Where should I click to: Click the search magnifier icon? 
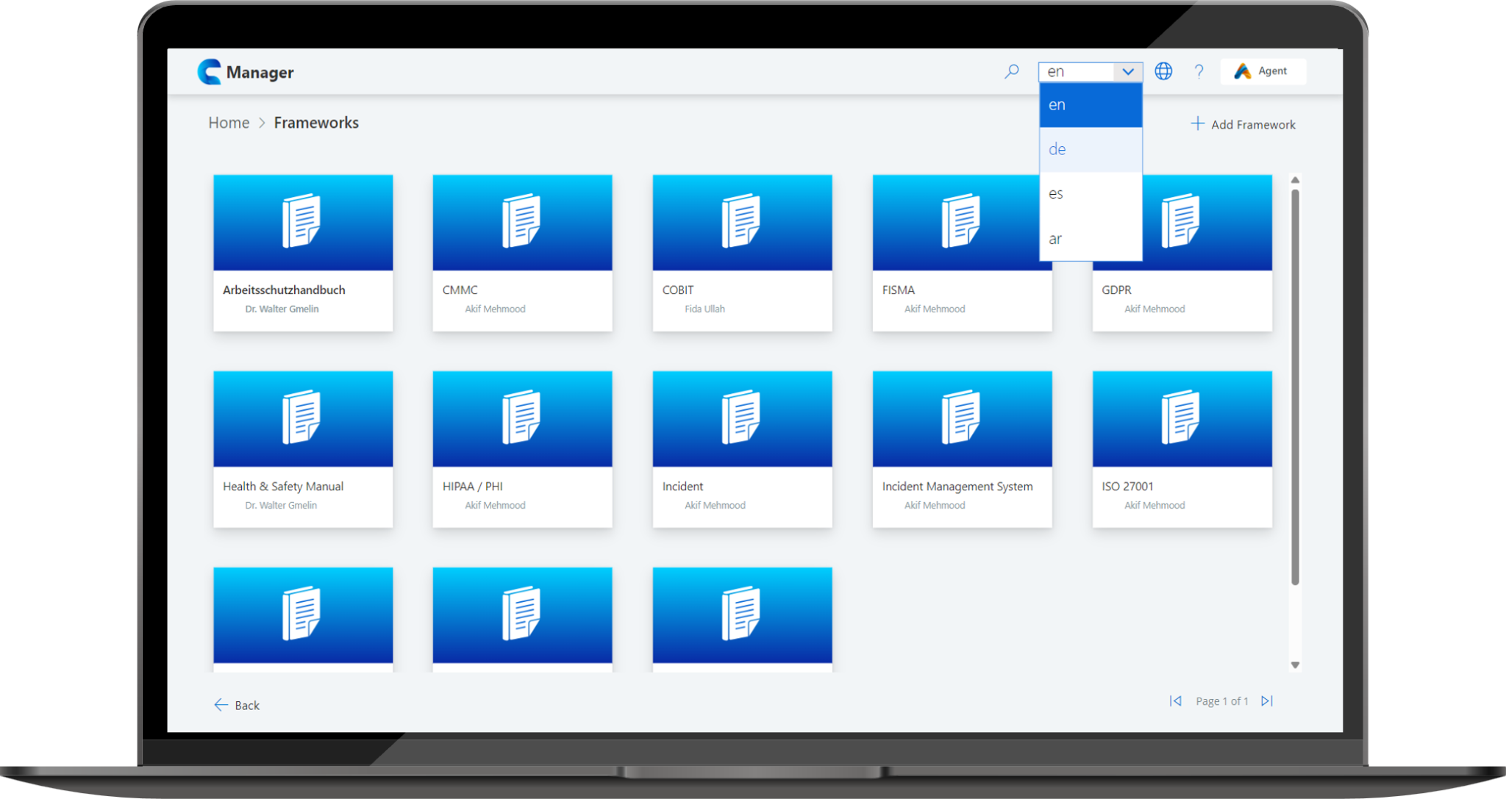[1012, 71]
